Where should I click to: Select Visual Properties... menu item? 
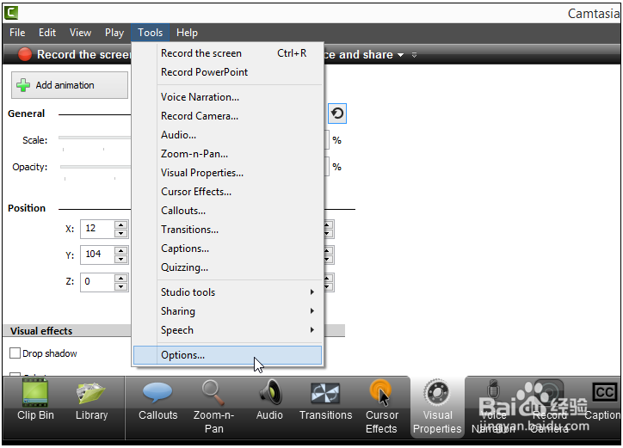[x=228, y=173]
